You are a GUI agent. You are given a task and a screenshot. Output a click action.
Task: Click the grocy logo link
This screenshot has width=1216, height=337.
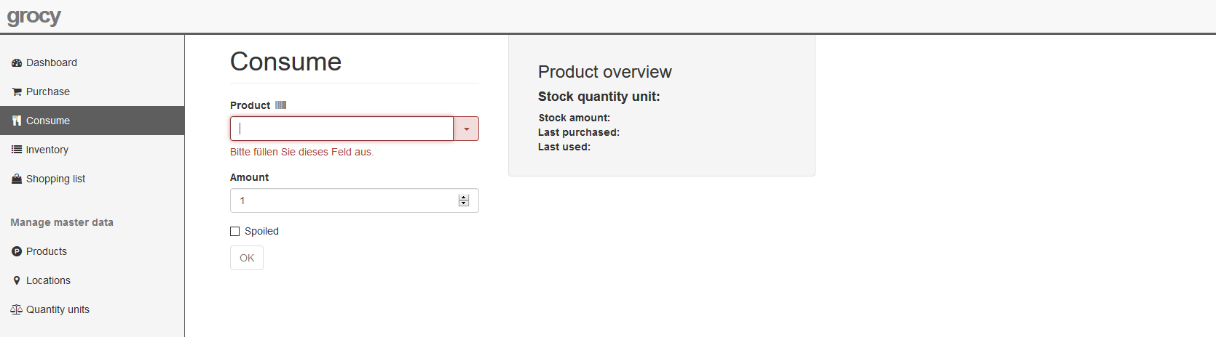pyautogui.click(x=34, y=16)
